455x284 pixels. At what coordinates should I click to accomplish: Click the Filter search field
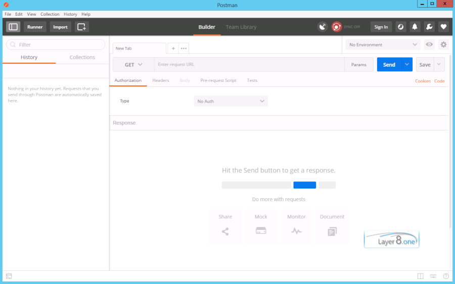[x=56, y=44]
